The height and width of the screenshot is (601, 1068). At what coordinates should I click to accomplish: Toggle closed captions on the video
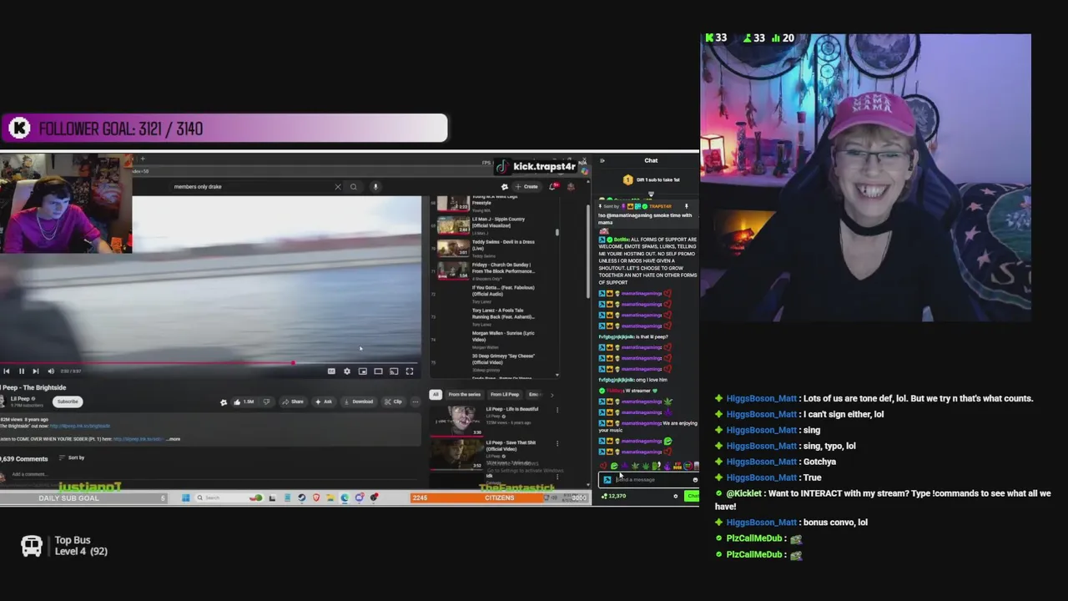[x=331, y=371]
